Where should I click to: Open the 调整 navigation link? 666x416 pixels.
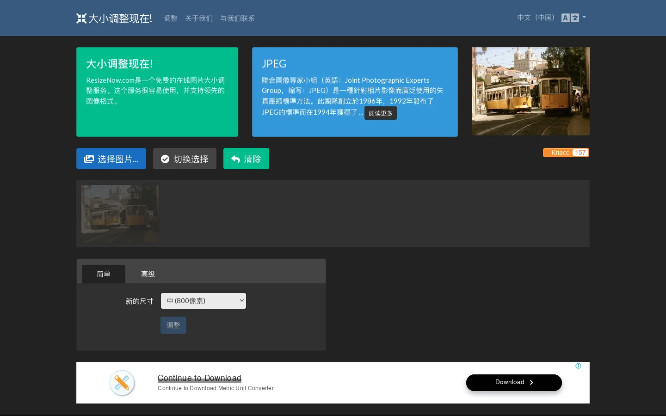point(171,18)
